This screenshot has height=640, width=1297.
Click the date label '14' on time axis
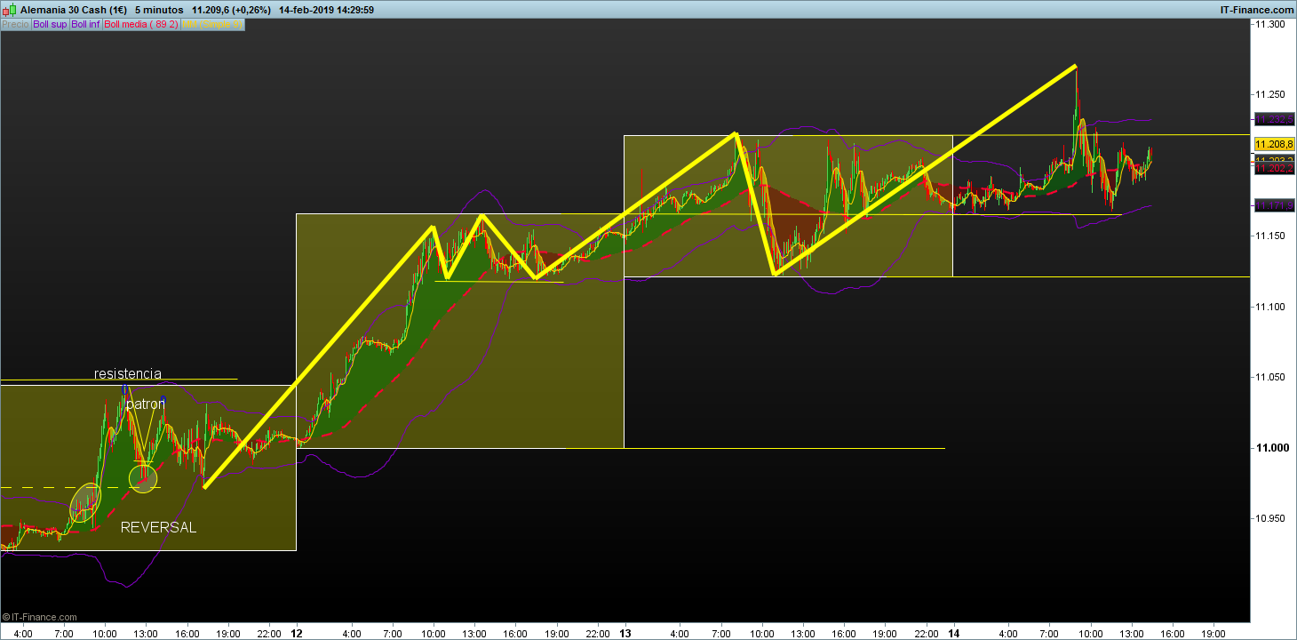coord(953,634)
